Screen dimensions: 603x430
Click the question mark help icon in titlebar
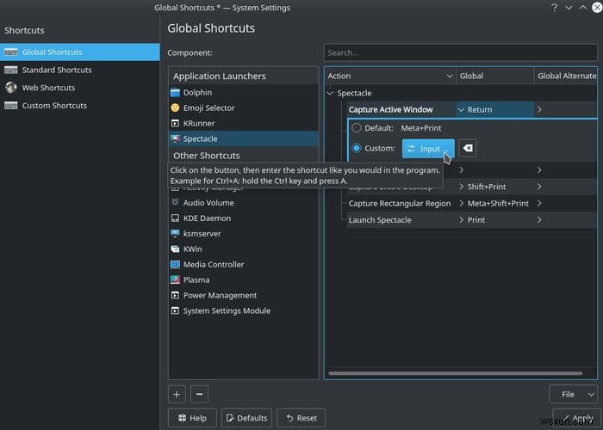554,8
